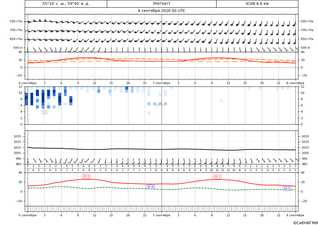
Task: Click the ICON 6.6 км model label
Action: (257, 4)
